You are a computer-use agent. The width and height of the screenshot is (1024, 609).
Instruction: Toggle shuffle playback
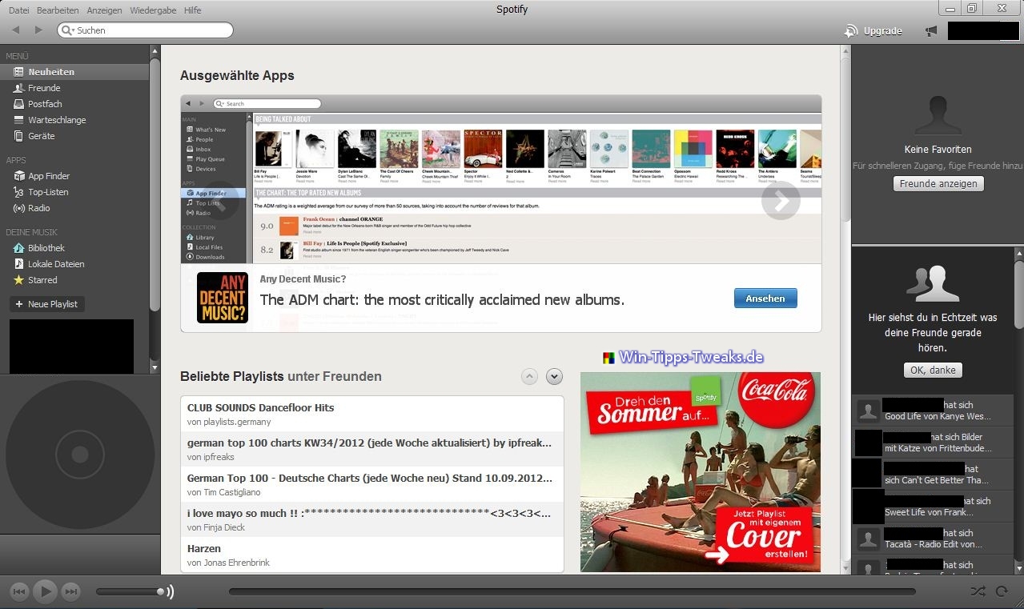click(978, 592)
